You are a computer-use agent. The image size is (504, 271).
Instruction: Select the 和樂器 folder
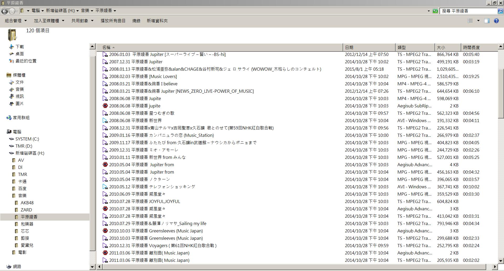tap(27, 224)
